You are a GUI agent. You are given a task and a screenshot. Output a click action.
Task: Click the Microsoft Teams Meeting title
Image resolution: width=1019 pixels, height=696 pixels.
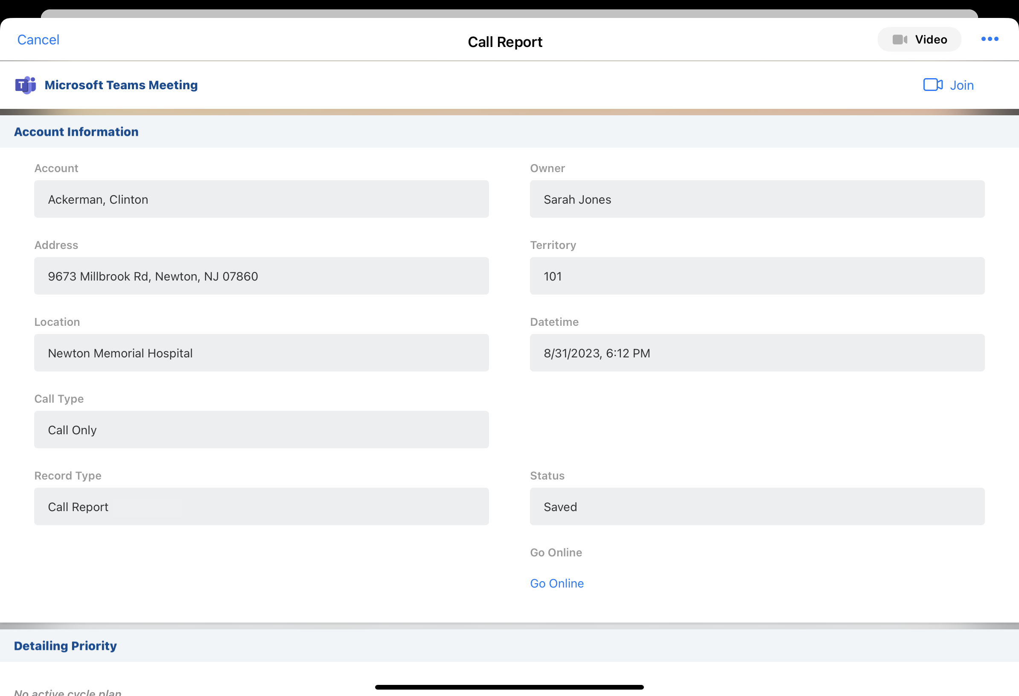coord(121,85)
